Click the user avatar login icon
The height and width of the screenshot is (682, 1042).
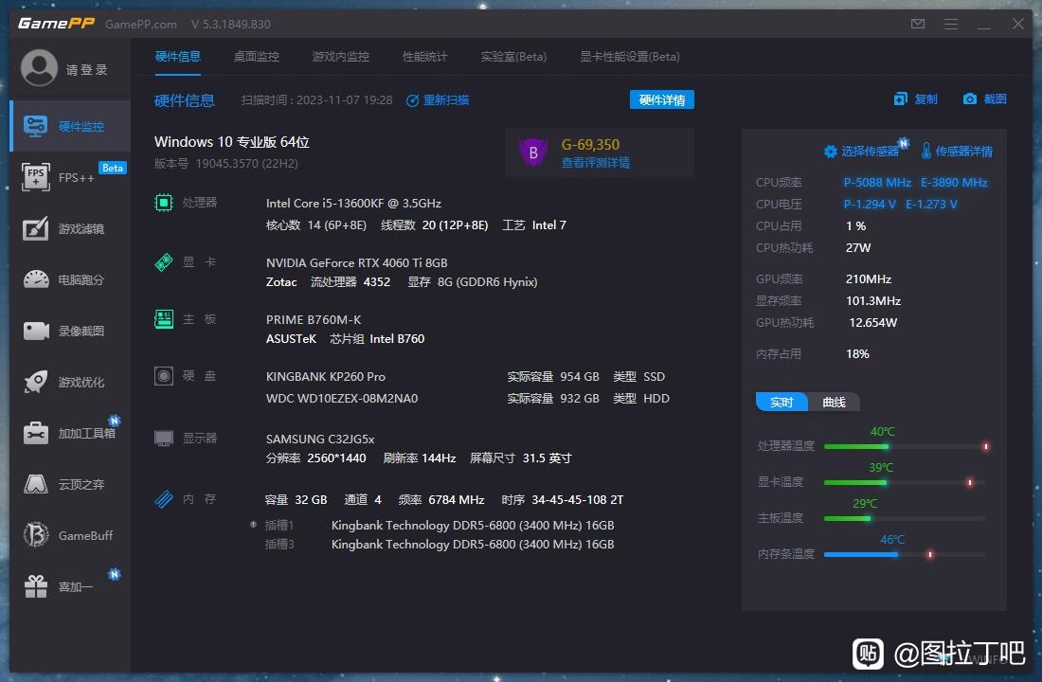click(x=39, y=68)
